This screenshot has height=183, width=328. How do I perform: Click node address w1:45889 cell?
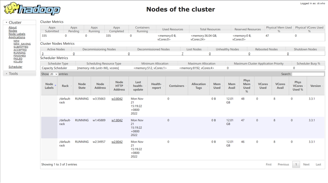(99, 120)
